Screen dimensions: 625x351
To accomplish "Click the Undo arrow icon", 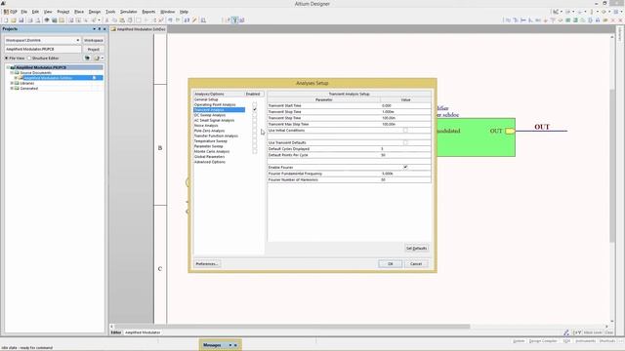I will coord(170,19).
